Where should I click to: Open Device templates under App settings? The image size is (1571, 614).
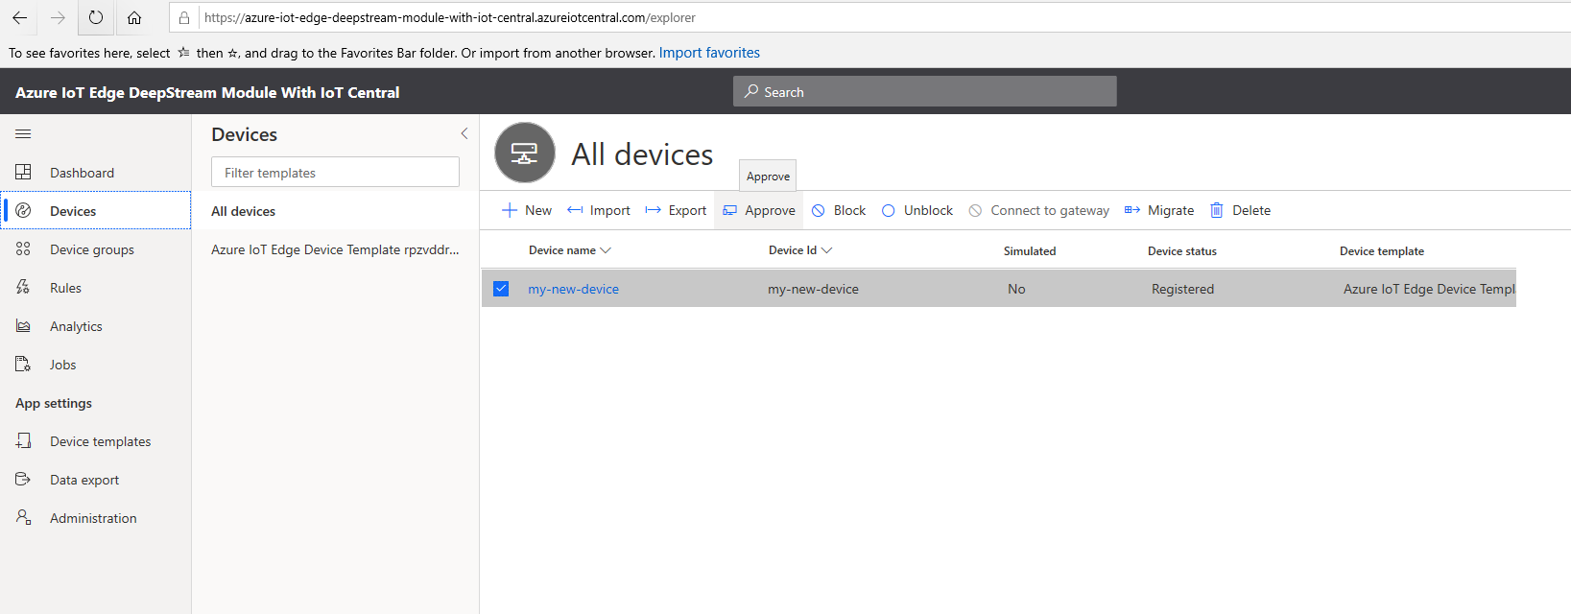(x=96, y=441)
